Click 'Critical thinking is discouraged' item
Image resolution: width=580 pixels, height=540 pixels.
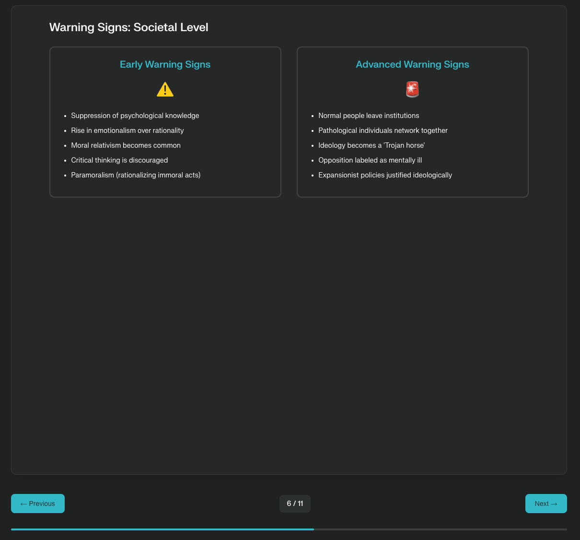coord(119,160)
